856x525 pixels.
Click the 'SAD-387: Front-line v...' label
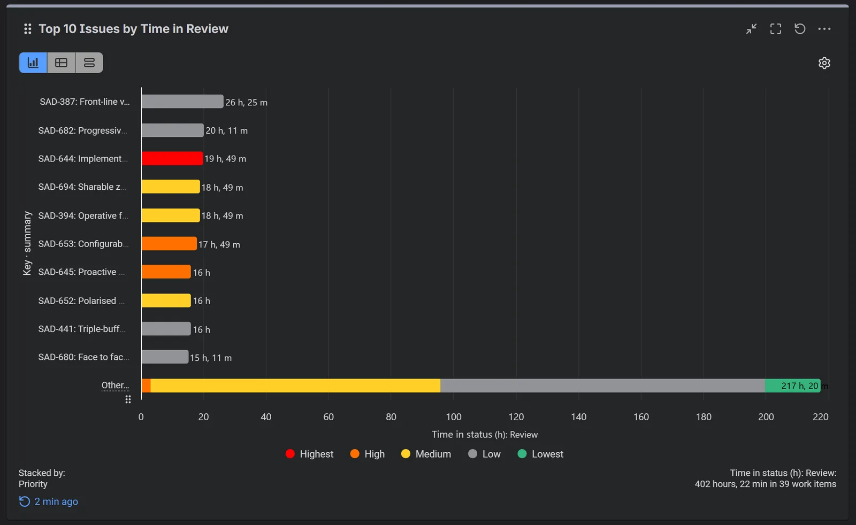[85, 102]
